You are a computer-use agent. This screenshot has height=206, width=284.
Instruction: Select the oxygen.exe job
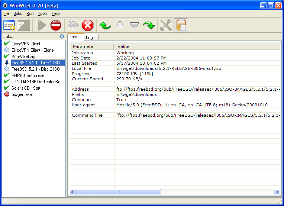point(22,94)
